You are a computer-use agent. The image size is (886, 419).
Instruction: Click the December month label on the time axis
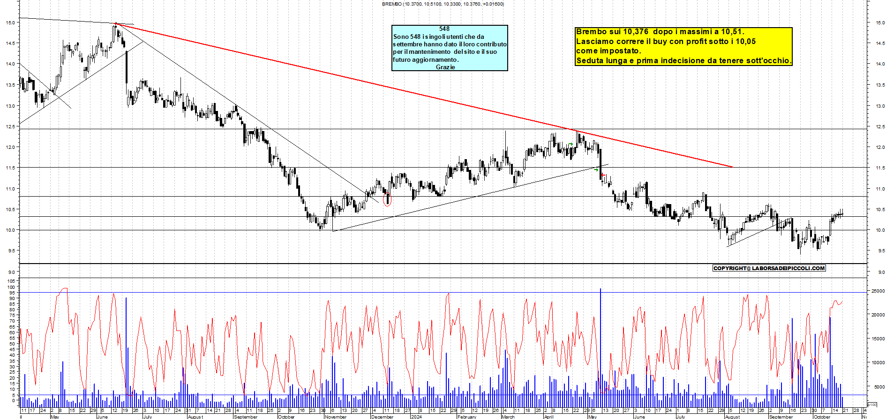point(383,417)
